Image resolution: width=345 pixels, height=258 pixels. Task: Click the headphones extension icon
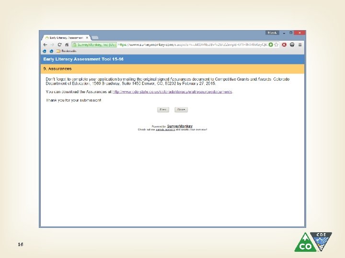pyautogui.click(x=292, y=45)
